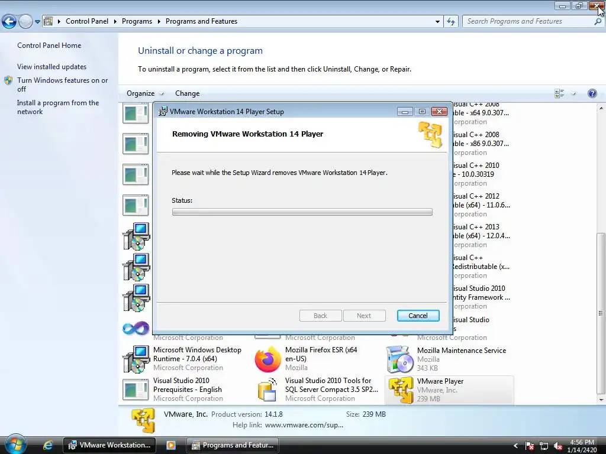Select Microsoft Windows Desktop Runtime 7.0.4
606x454 pixels.
(186, 359)
